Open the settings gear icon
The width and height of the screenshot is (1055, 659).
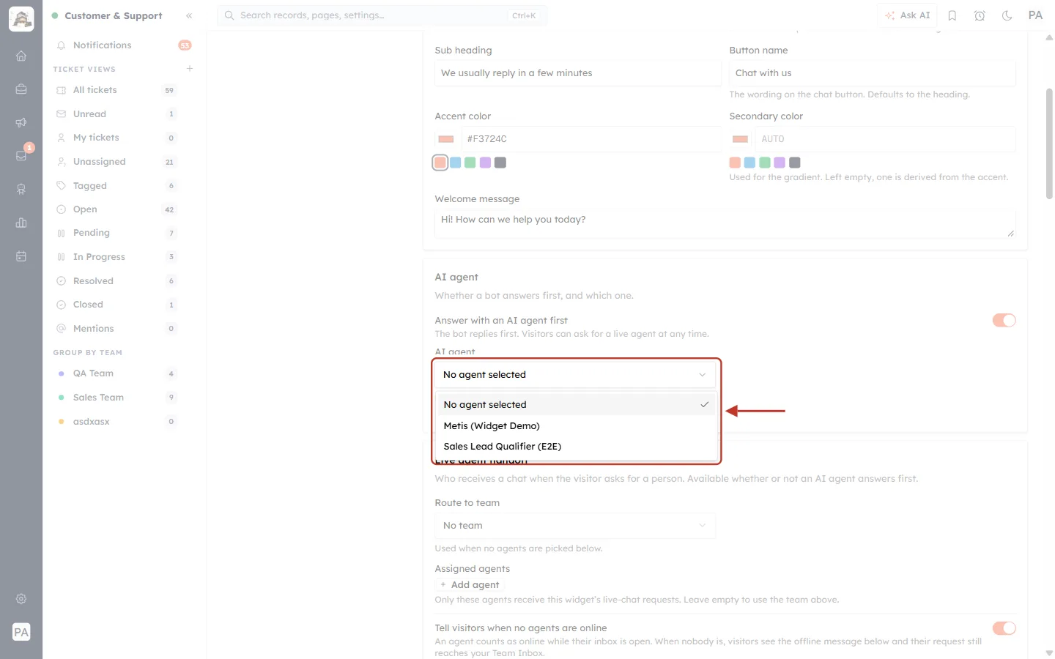tap(21, 599)
